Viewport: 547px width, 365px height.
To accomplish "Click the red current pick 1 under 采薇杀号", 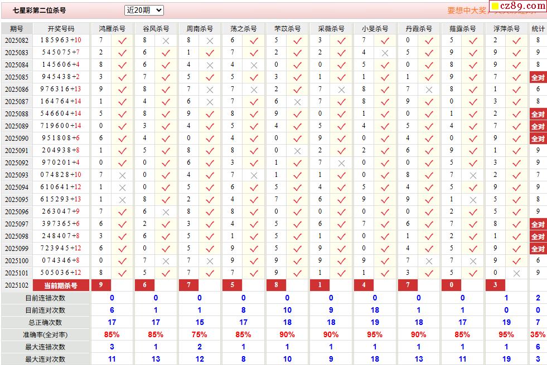I will [320, 285].
